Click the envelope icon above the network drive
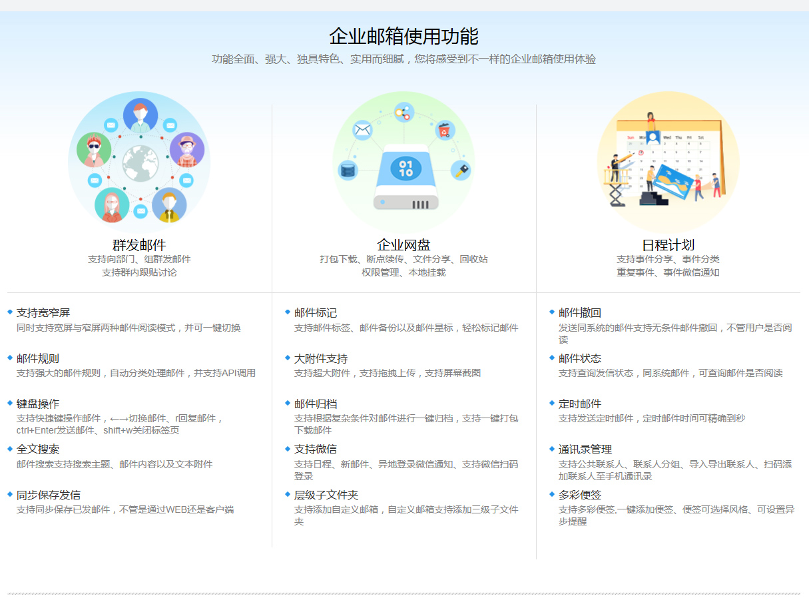The width and height of the screenshot is (809, 602). tap(362, 130)
